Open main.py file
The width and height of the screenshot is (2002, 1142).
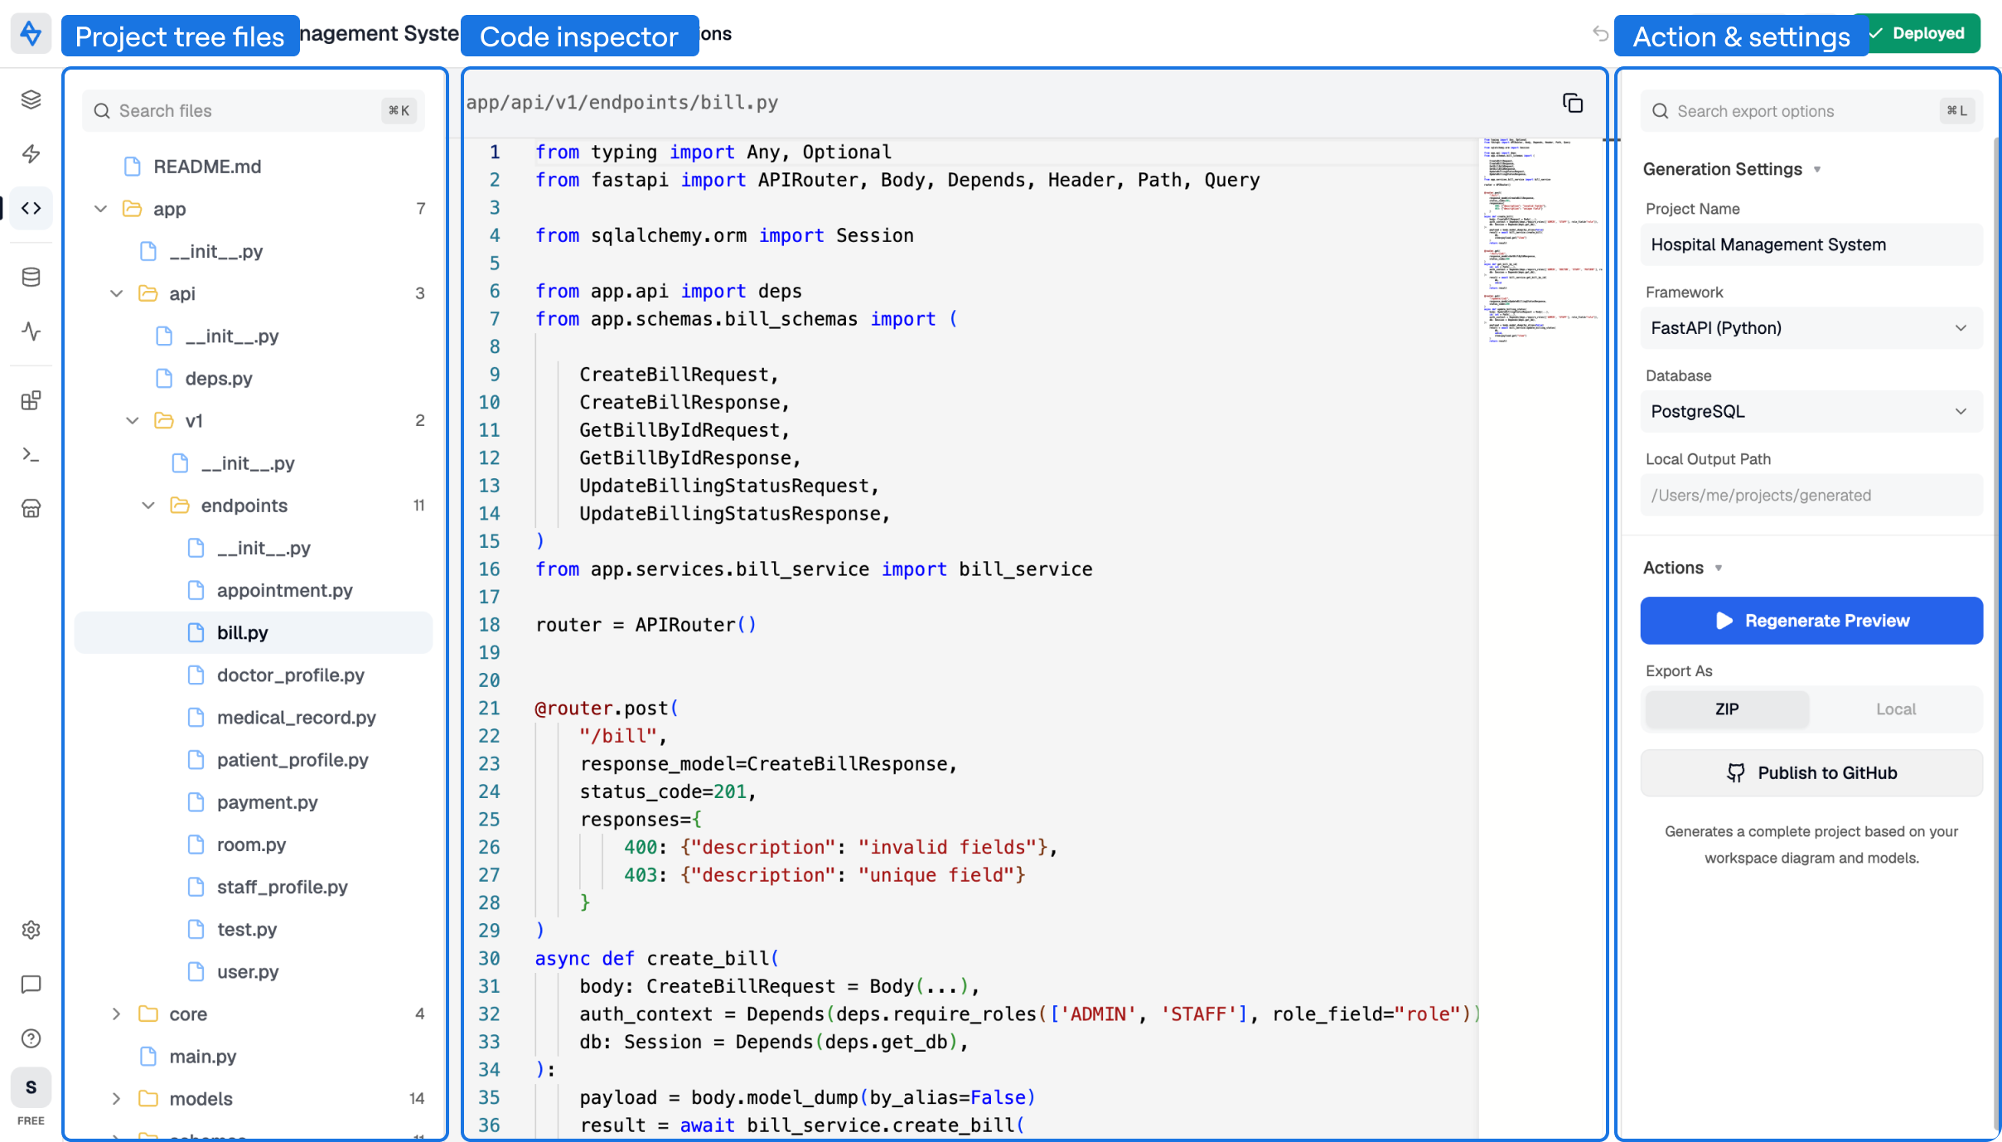254,1057
